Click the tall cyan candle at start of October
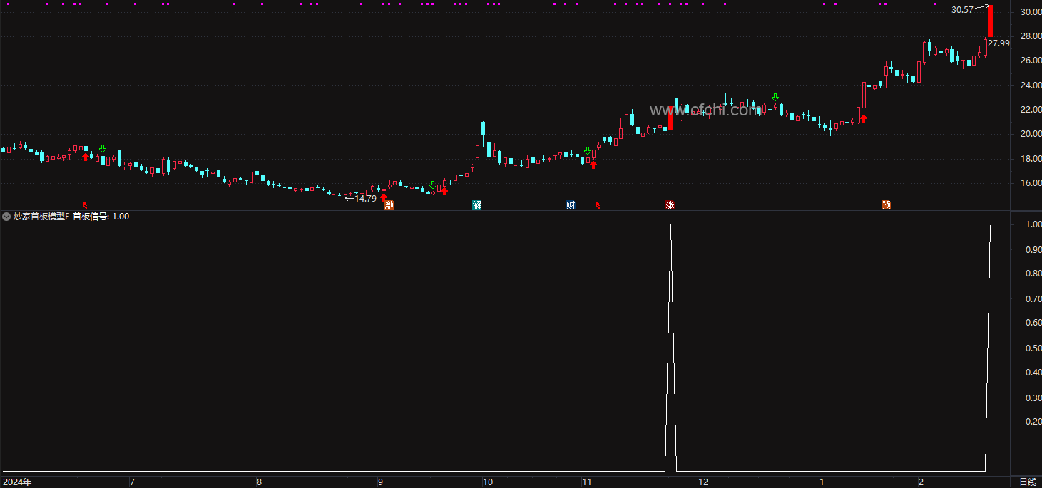The height and width of the screenshot is (488, 1042). 484,130
